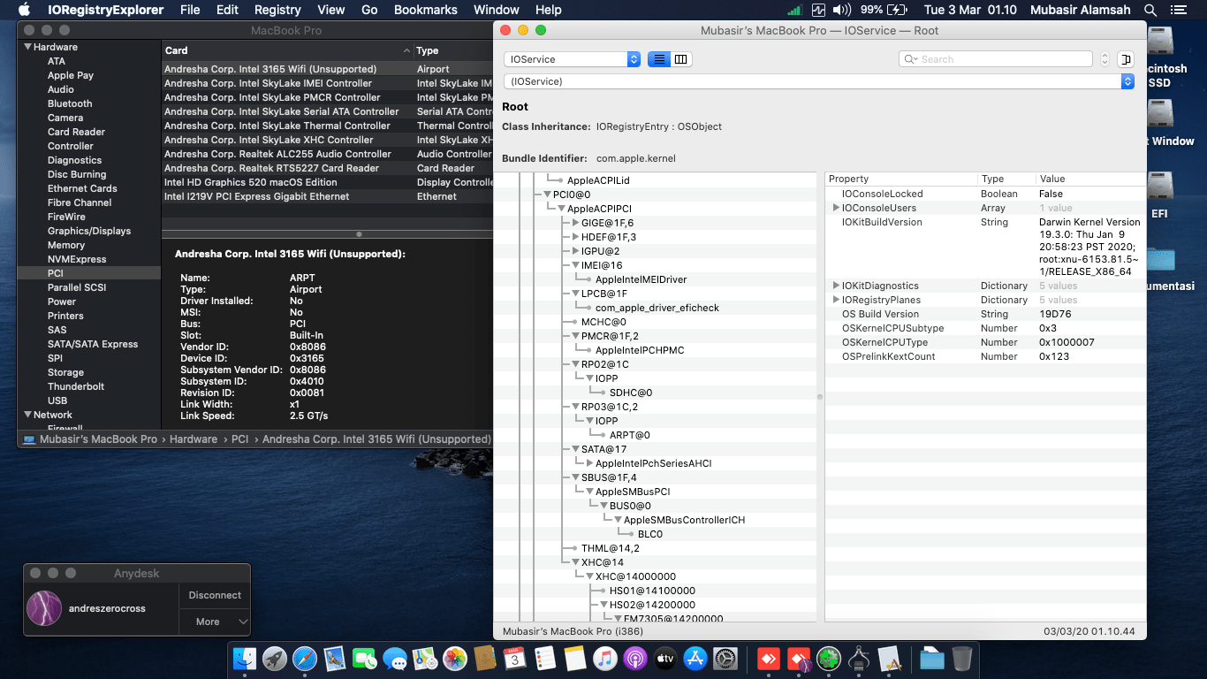Screen dimensions: 1207x679
Task: Switch IORegistryExplorer to list view
Action: coord(659,59)
